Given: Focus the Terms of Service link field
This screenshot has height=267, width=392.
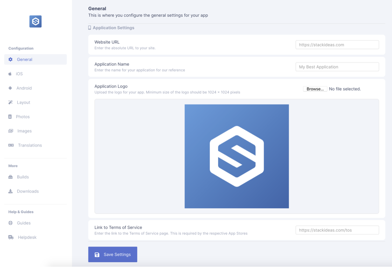Looking at the screenshot, I should [x=337, y=230].
